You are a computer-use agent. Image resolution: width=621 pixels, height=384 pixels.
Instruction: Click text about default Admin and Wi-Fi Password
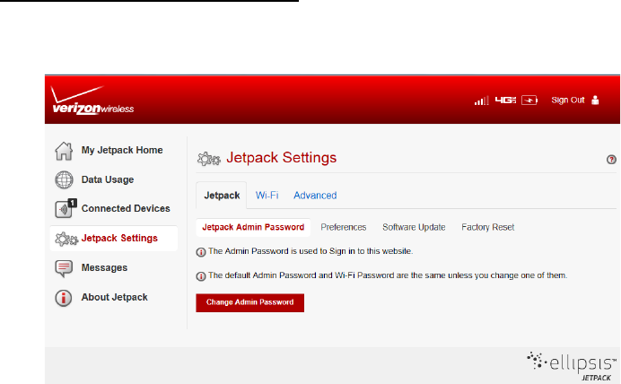[388, 275]
